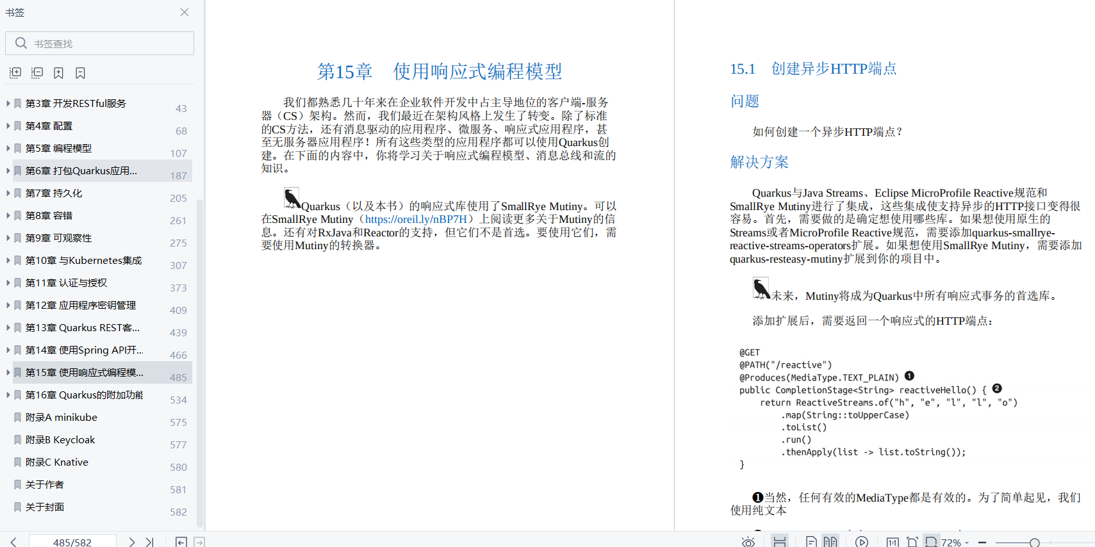Switch to two-page view
Image resolution: width=1095 pixels, height=547 pixels.
point(830,542)
